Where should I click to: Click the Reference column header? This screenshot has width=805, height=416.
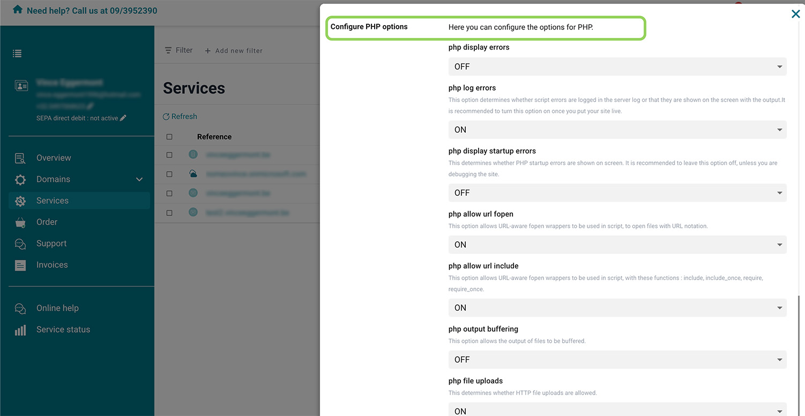click(x=214, y=137)
